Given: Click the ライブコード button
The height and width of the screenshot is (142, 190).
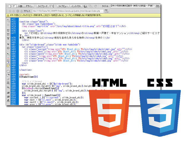Looking at the screenshot, I should (x=43, y=6).
